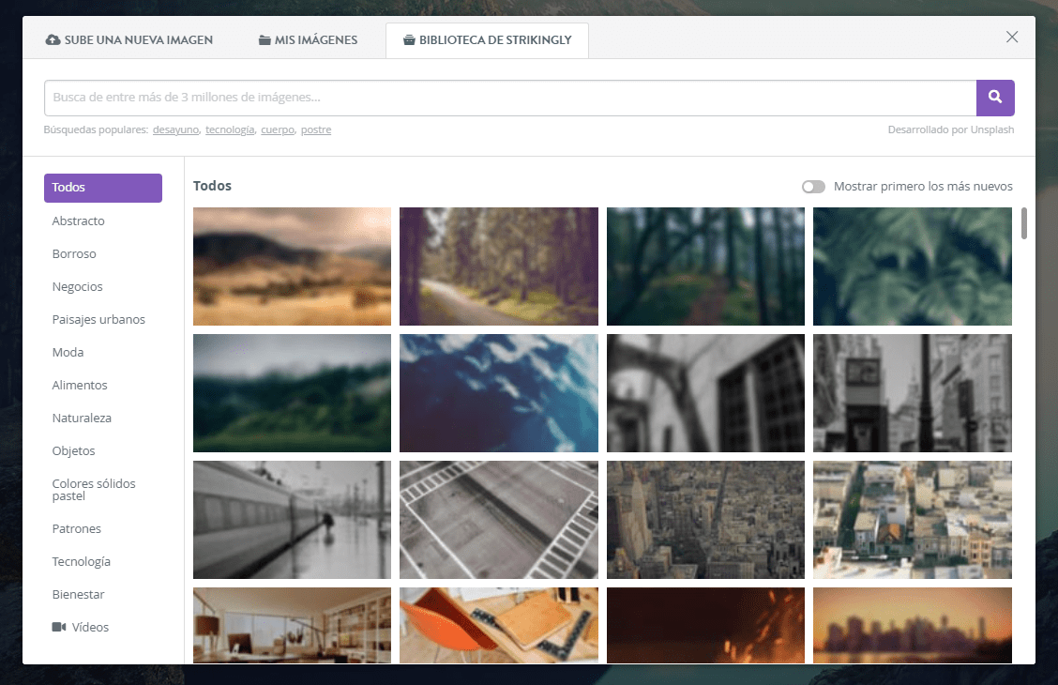Click the video camera icon beside Vídeos
The image size is (1058, 685).
pos(59,627)
